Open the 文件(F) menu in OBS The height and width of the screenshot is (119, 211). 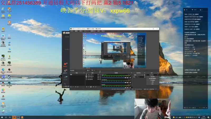coord(72,31)
